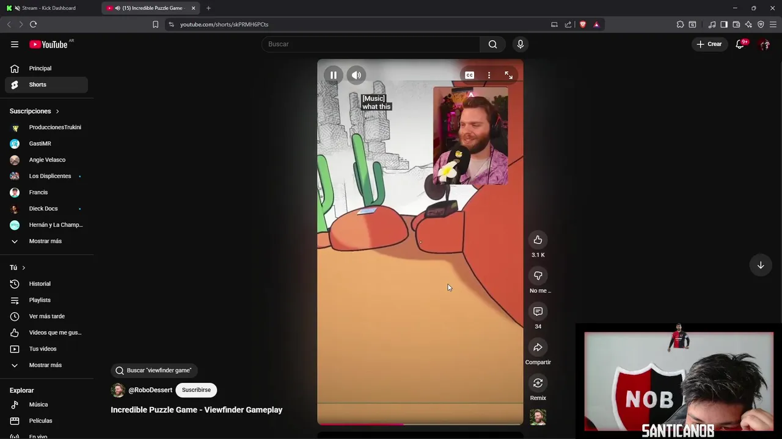Mute the Short's audio
This screenshot has width=782, height=439.
point(356,75)
